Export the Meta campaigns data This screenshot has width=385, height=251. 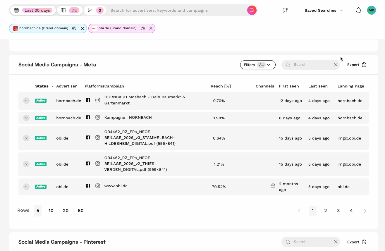tap(356, 65)
